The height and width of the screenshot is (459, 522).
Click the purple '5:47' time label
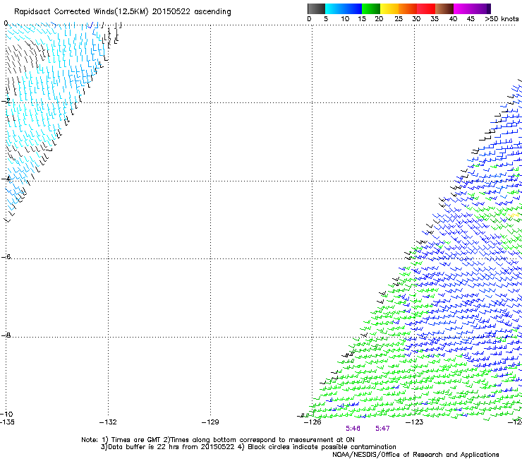[x=382, y=429]
